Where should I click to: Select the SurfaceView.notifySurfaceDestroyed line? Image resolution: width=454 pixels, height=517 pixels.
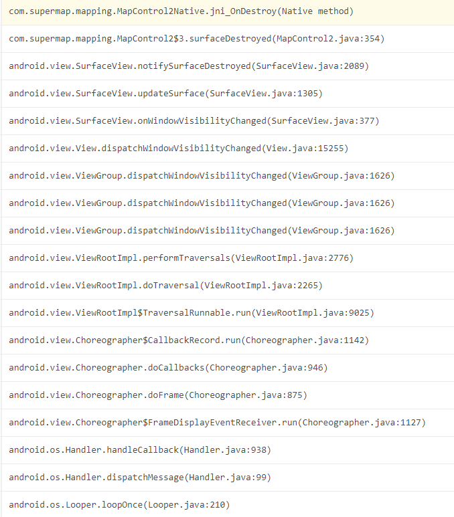(228, 66)
